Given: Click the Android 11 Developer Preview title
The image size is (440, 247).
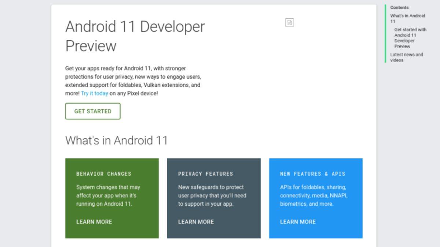Looking at the screenshot, I should point(135,35).
